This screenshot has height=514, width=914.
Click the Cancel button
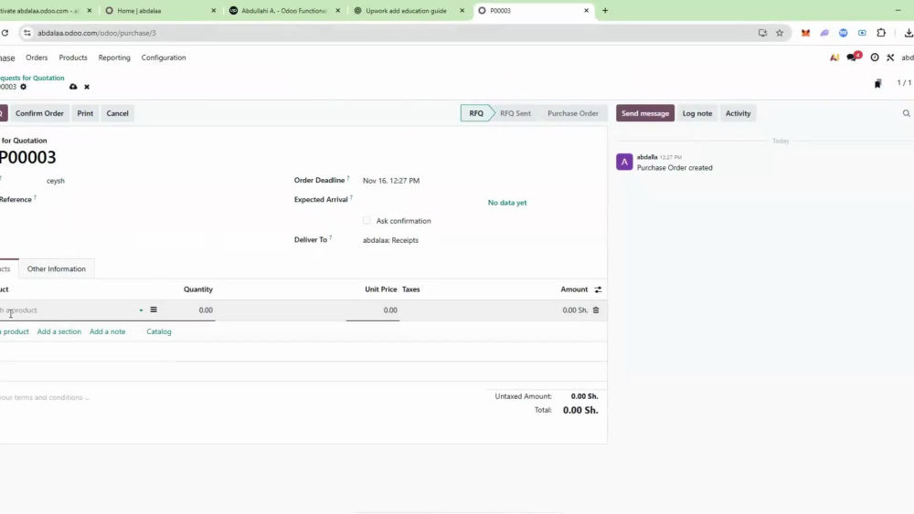click(117, 113)
